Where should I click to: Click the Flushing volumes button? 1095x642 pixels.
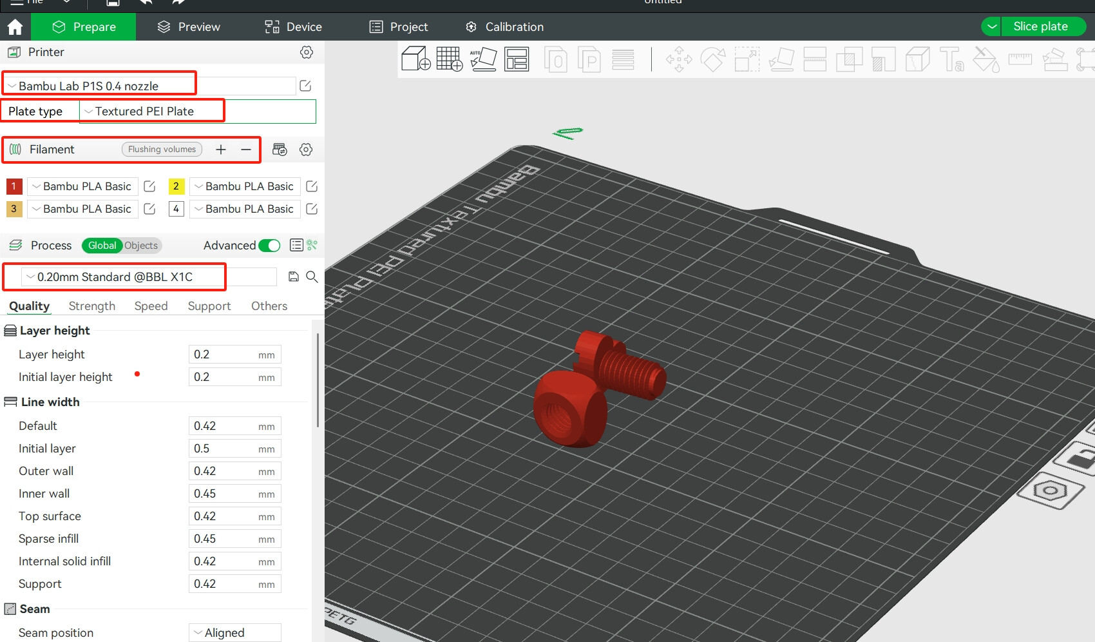pos(162,150)
